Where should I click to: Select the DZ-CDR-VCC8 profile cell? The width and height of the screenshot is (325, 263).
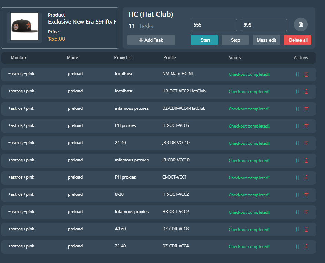point(175,229)
